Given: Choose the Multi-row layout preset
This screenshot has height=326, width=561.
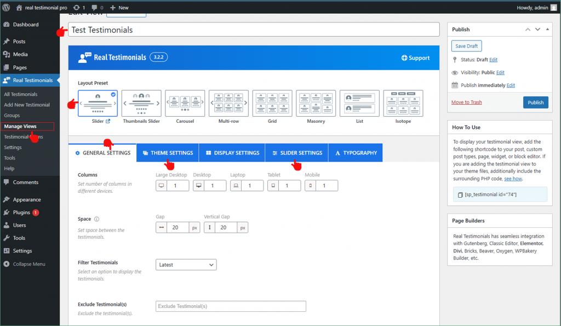Looking at the screenshot, I should pos(228,104).
